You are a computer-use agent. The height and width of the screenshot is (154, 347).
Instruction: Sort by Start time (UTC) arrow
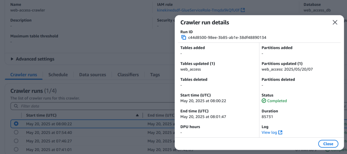coord(137,115)
